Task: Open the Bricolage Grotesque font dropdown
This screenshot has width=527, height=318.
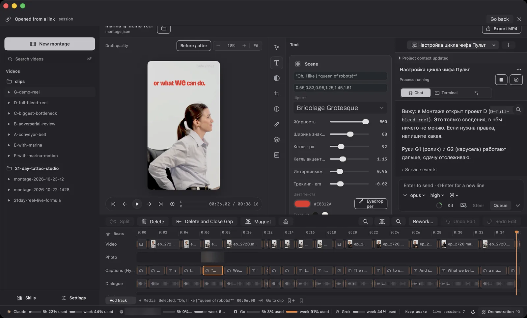Action: coord(340,108)
